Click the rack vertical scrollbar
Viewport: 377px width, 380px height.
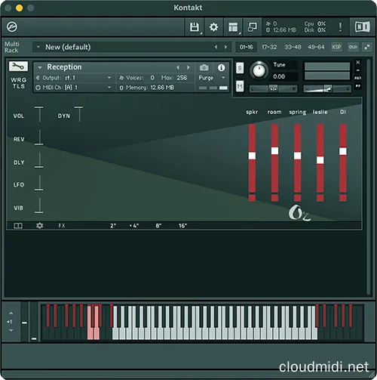[x=369, y=177]
